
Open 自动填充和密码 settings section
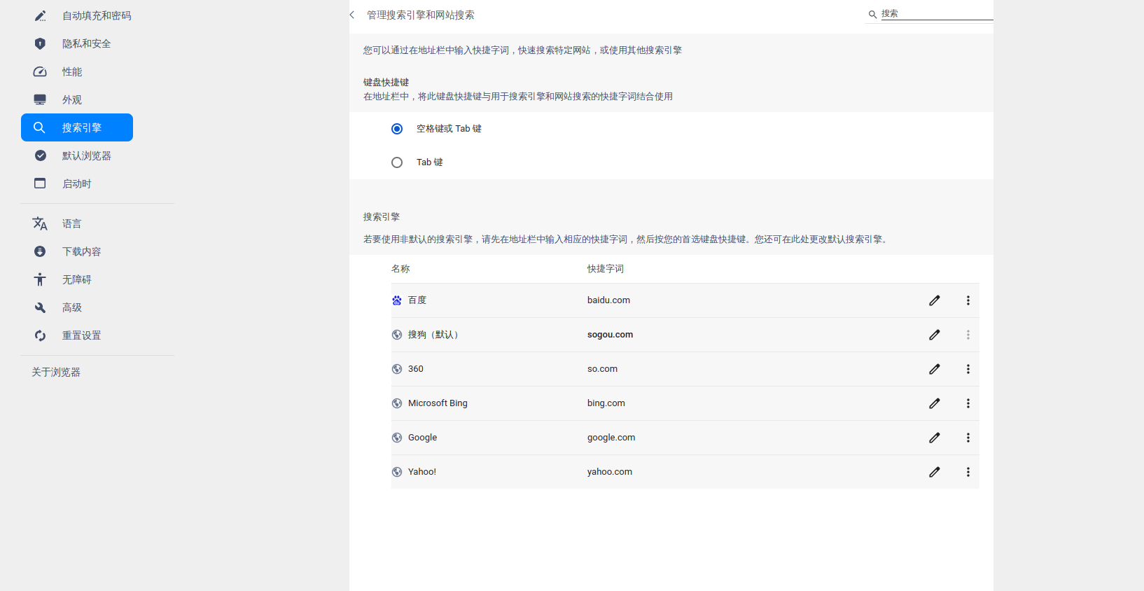click(x=77, y=15)
